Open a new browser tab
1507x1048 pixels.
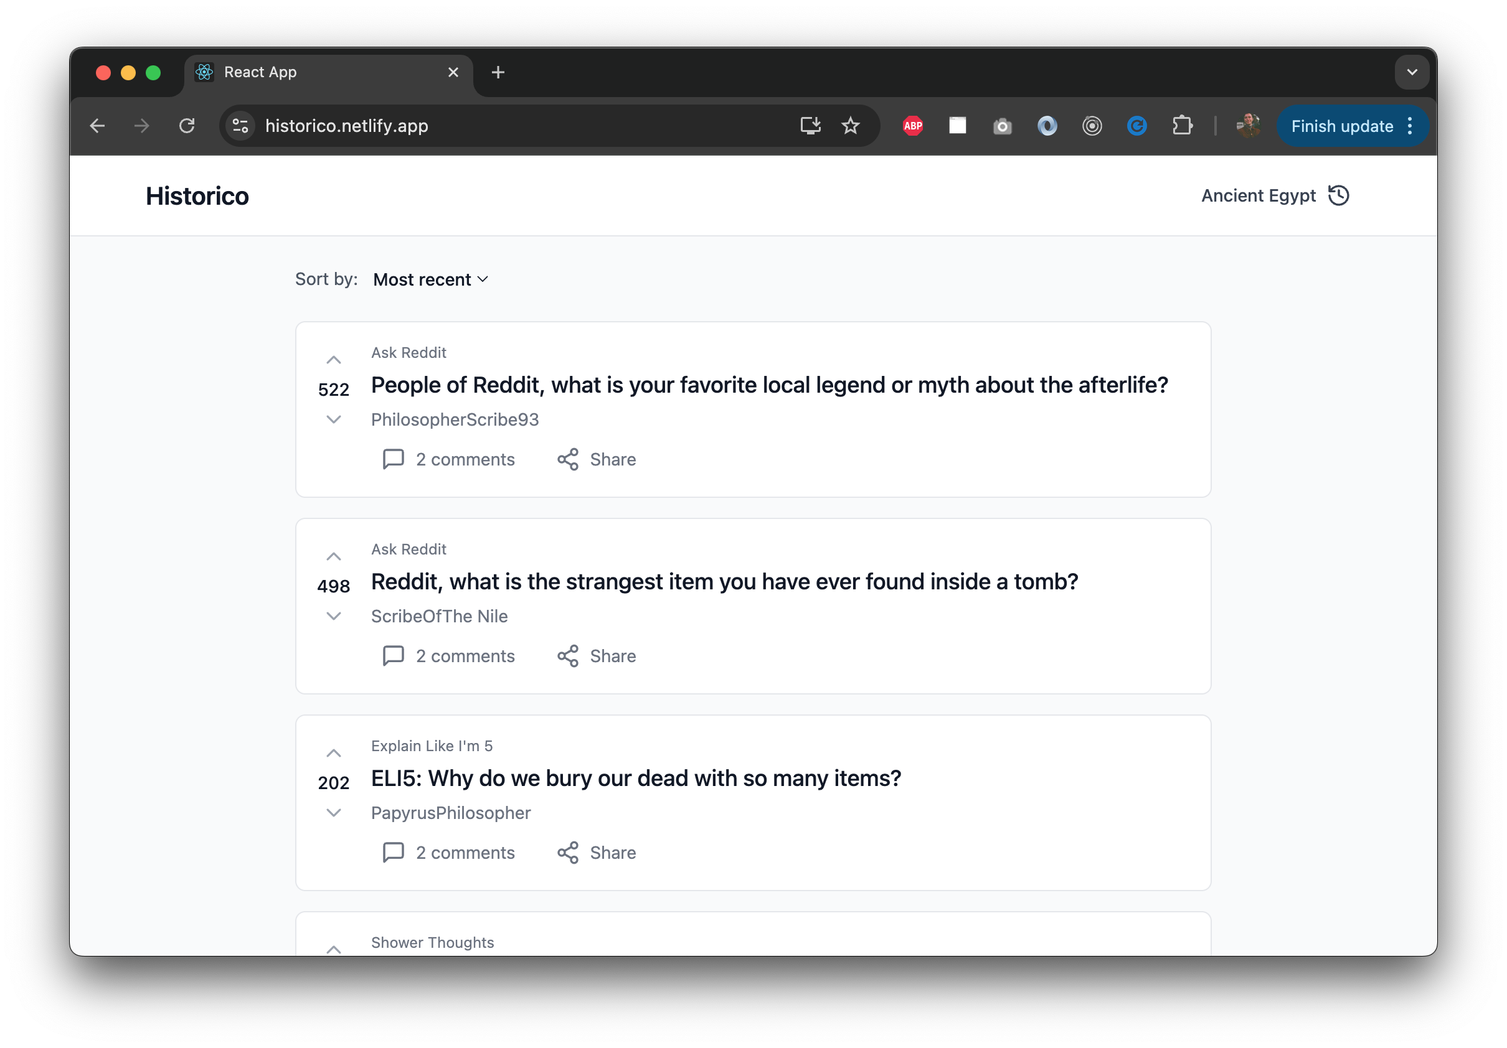498,72
